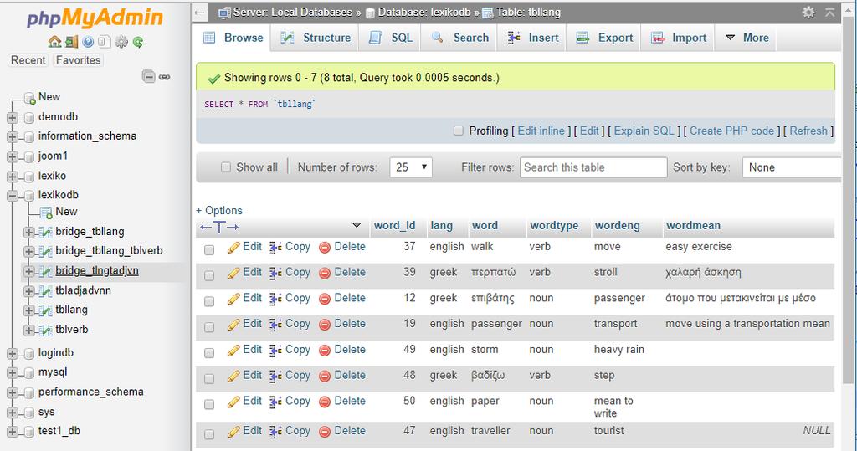
Task: Switch to the Structure tab
Action: 316,38
